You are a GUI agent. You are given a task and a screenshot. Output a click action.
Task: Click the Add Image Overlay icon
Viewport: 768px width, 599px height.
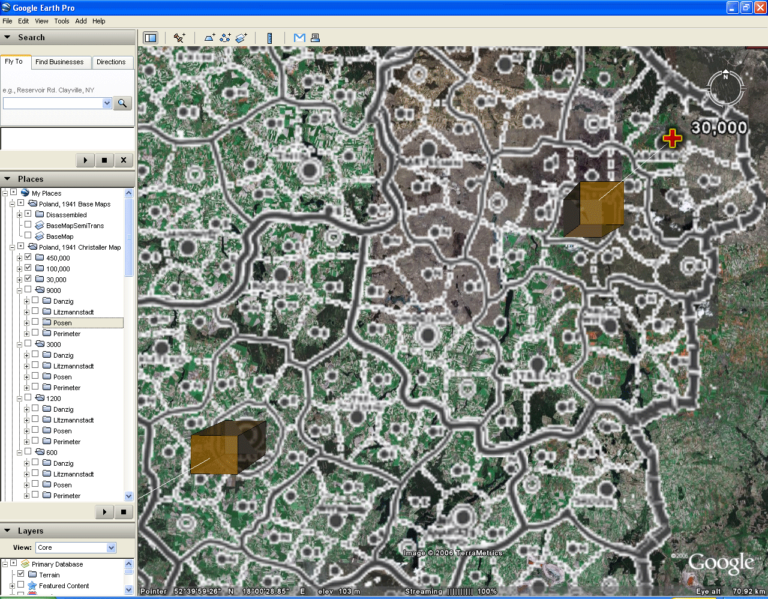coord(241,38)
